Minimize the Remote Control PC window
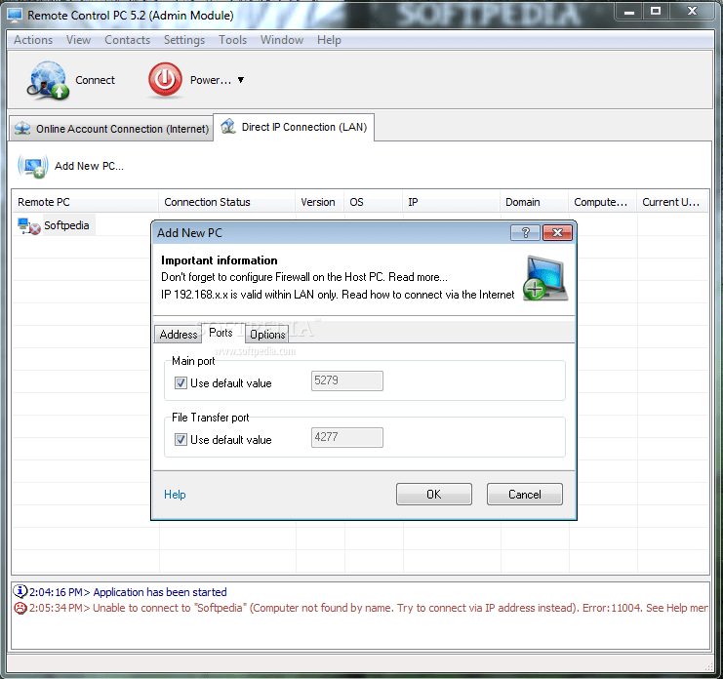 click(x=629, y=11)
